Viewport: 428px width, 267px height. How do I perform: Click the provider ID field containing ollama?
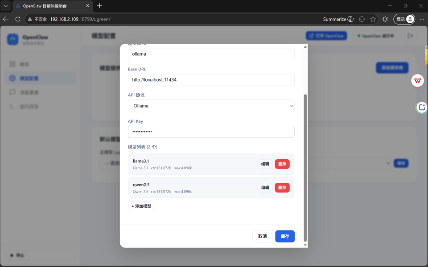point(211,54)
